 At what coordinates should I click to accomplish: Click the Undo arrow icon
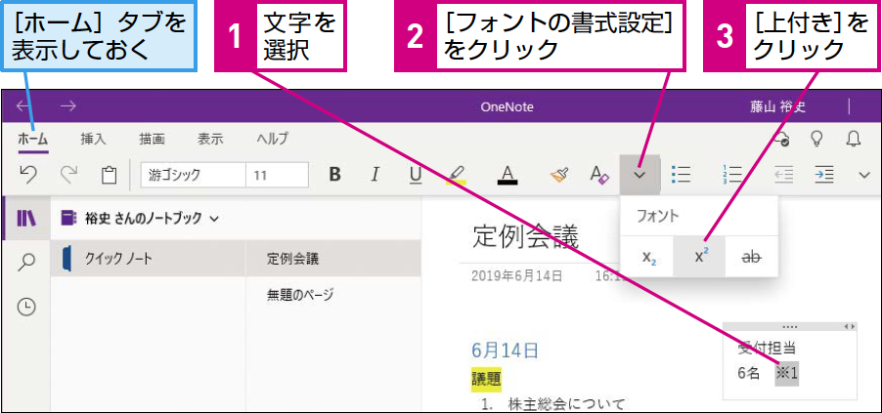click(x=28, y=175)
